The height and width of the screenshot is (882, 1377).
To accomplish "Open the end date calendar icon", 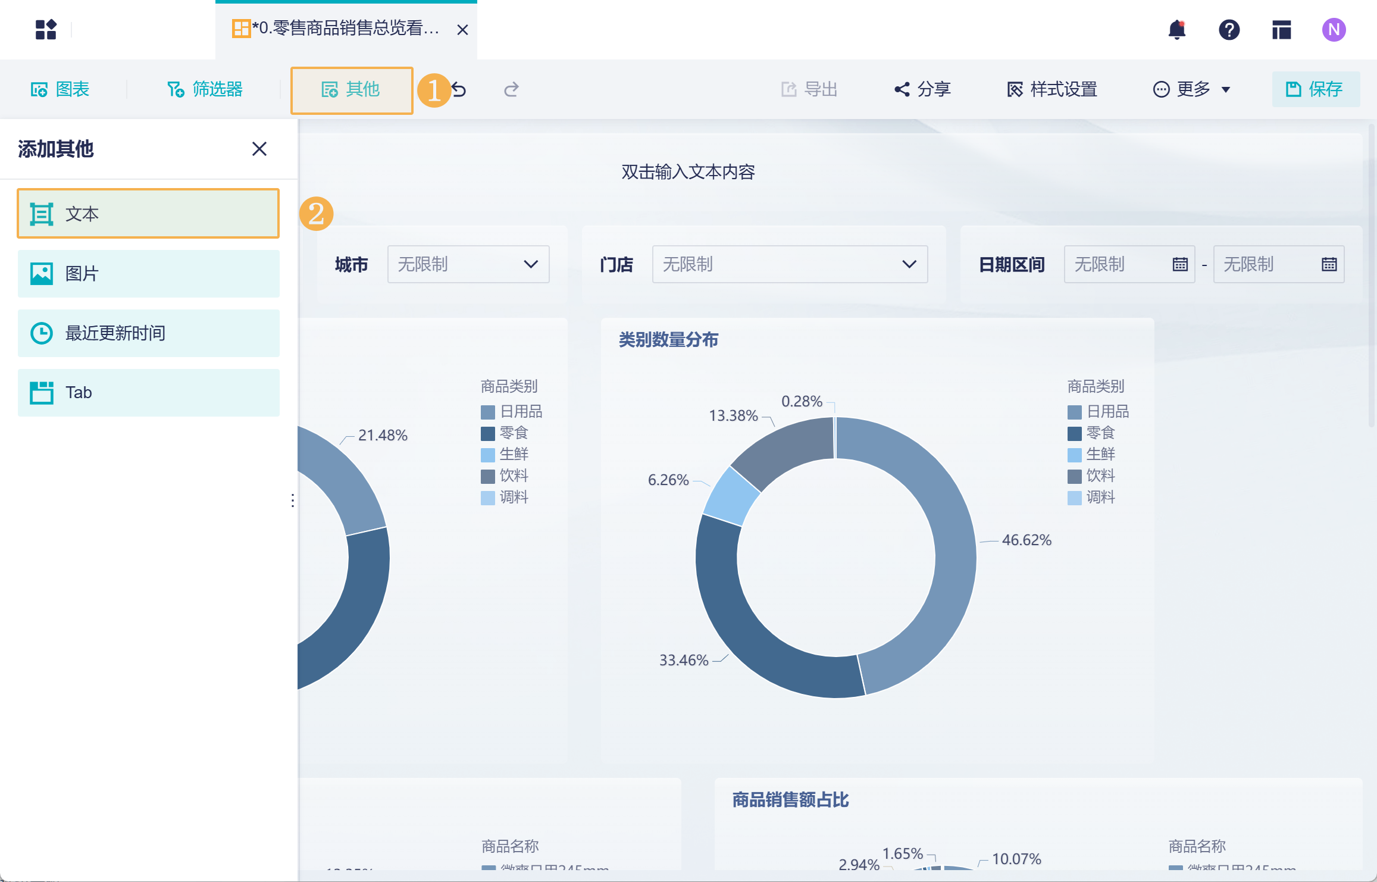I will point(1329,264).
